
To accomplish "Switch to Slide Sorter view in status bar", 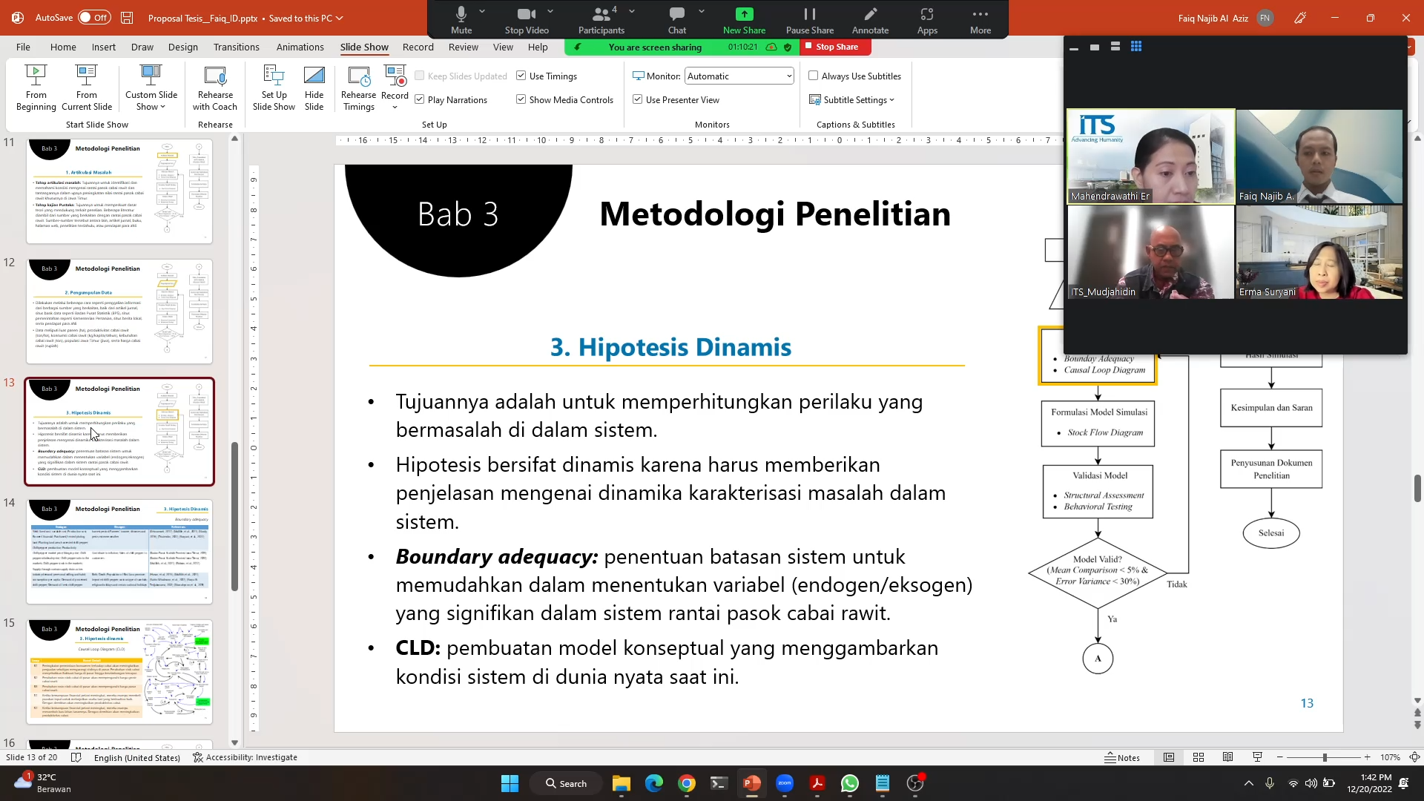I will click(x=1199, y=756).
